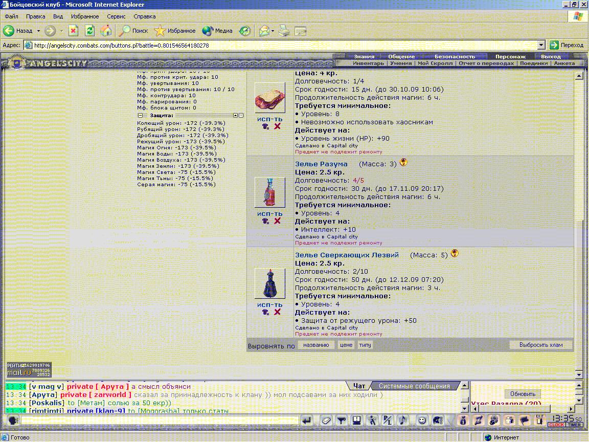Click the Back (Назад) arrow icon
Image resolution: width=589 pixels, height=442 pixels.
coord(9,31)
